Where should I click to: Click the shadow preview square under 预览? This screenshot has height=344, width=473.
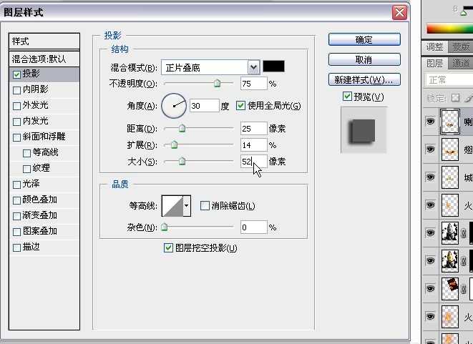(364, 130)
